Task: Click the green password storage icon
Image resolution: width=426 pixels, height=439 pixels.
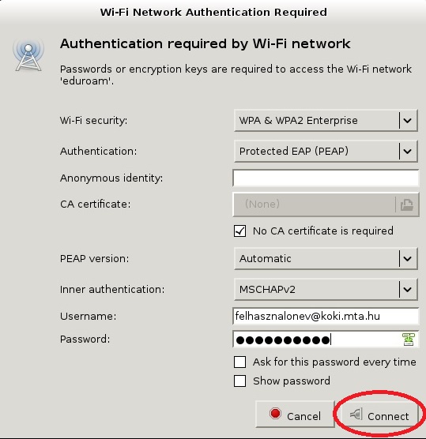Action: 409,340
